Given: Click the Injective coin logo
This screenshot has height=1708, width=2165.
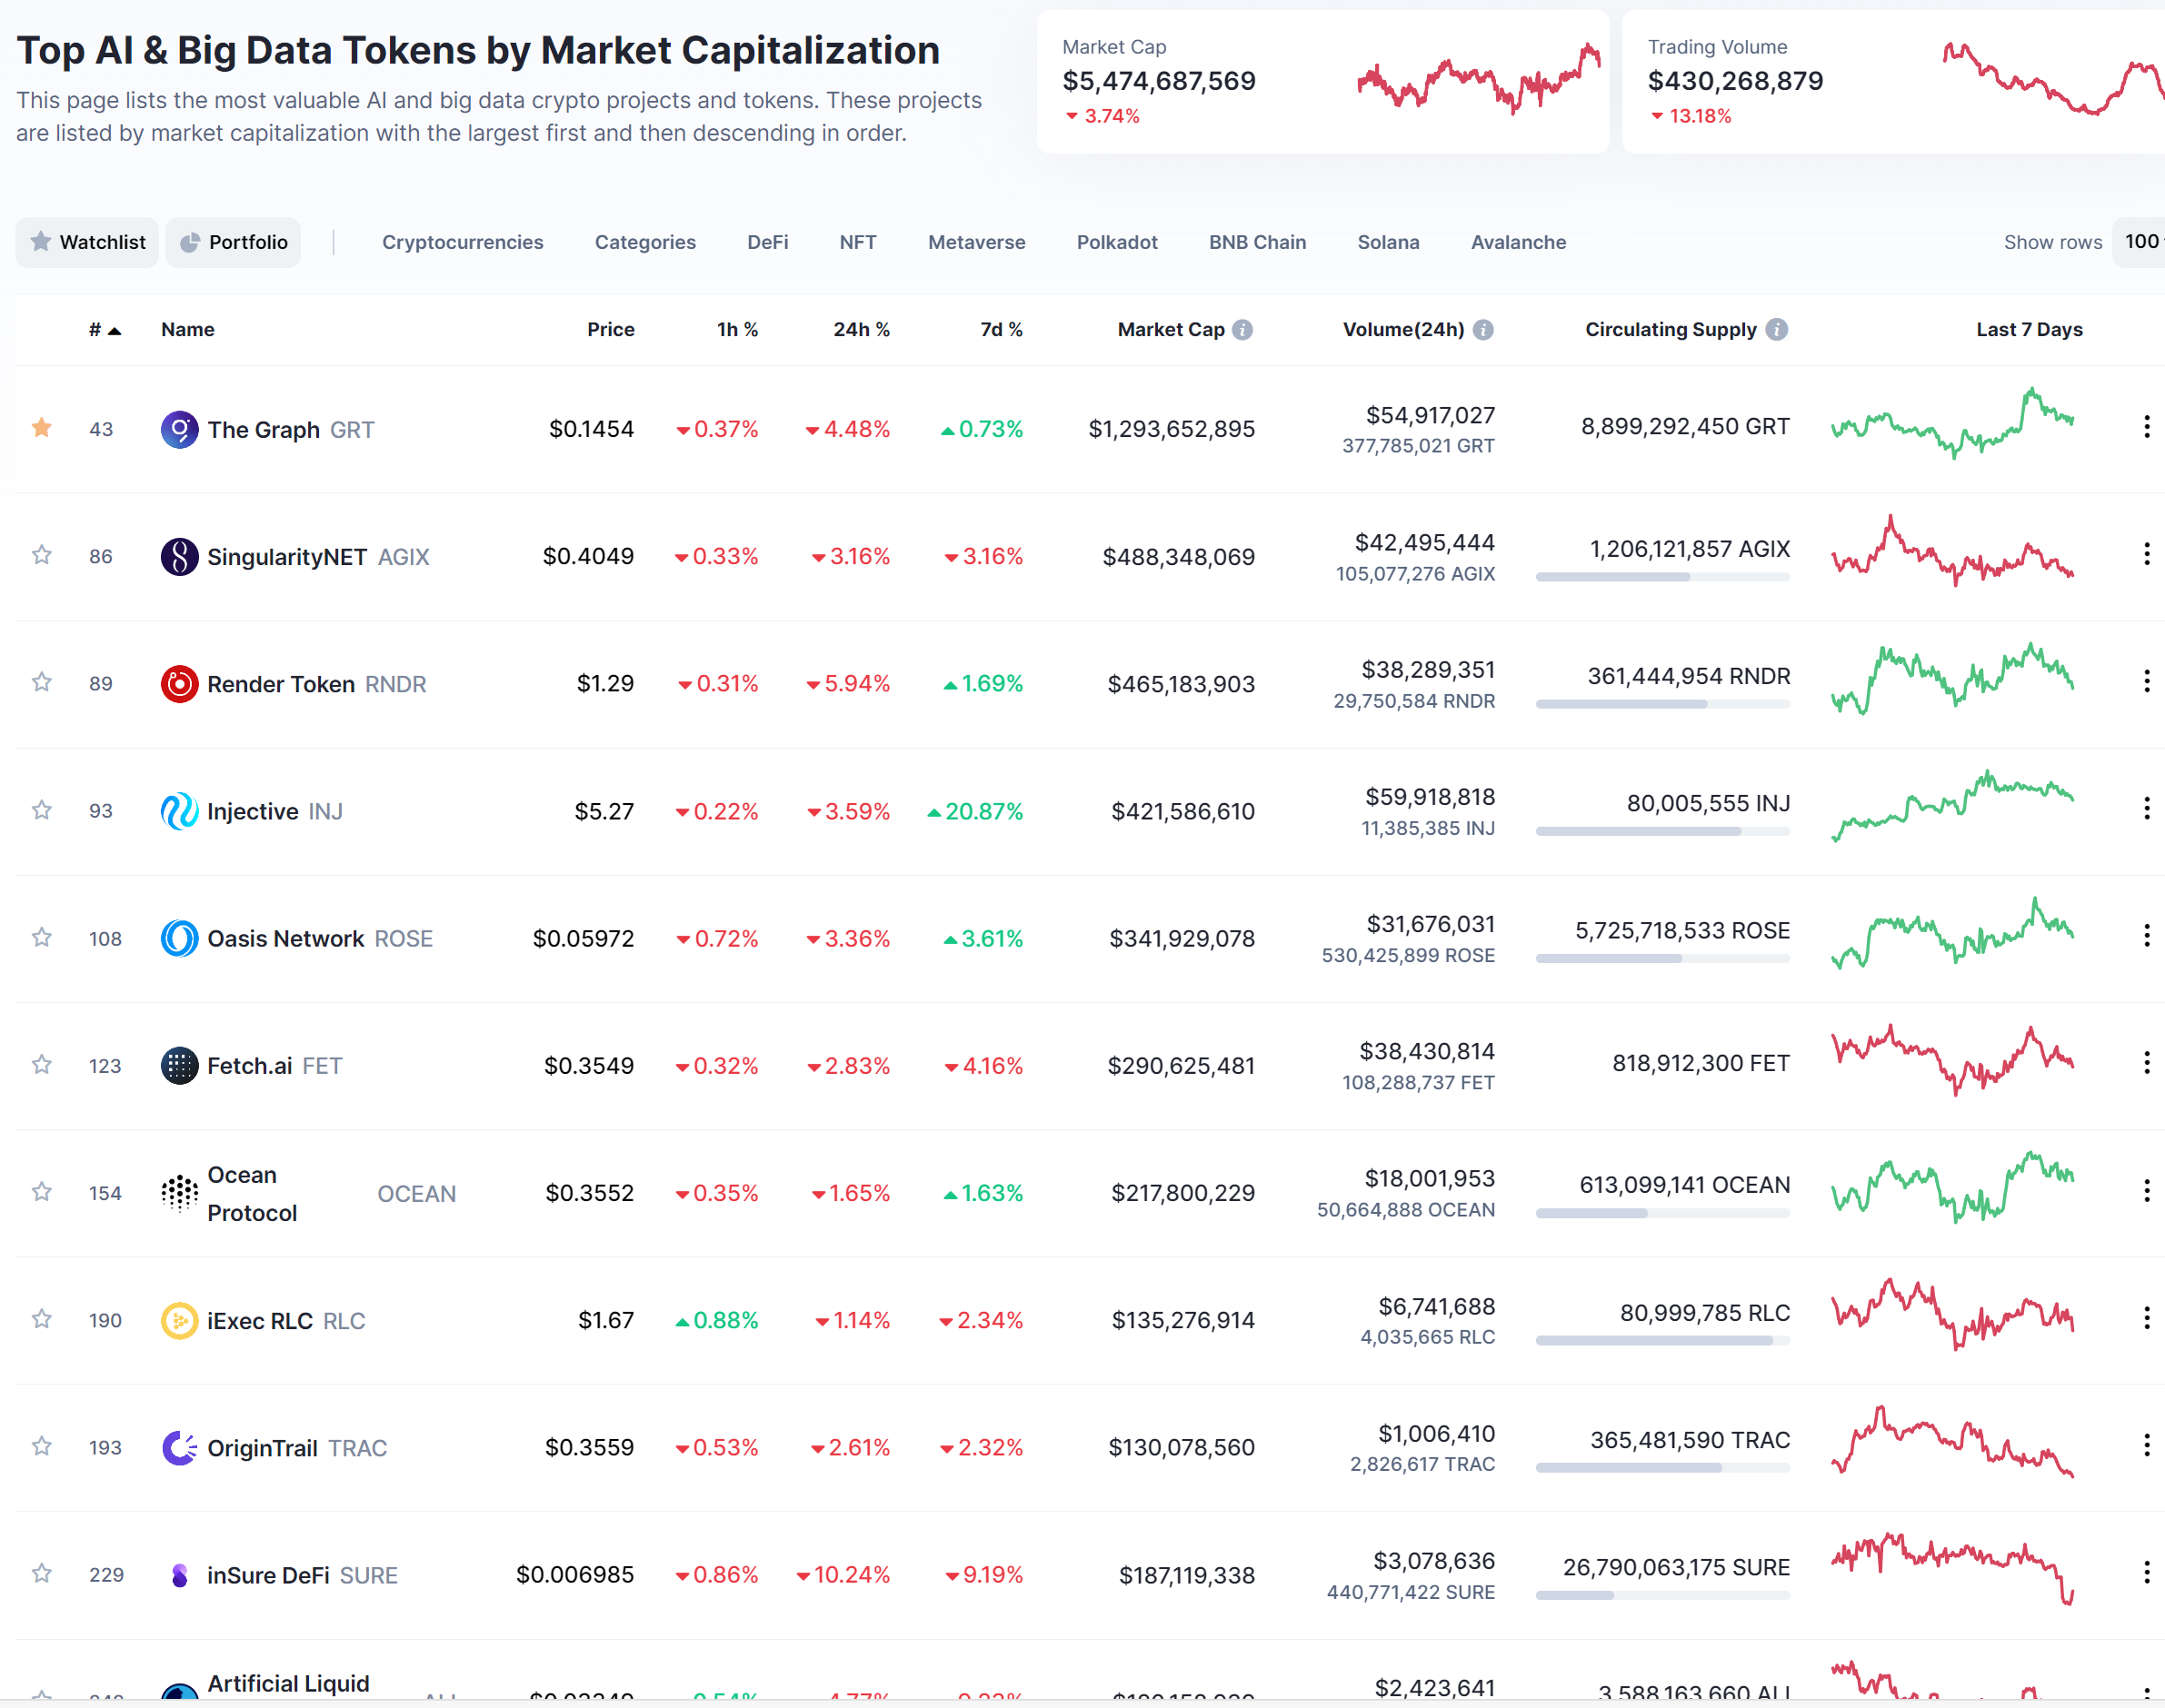Looking at the screenshot, I should click(179, 811).
